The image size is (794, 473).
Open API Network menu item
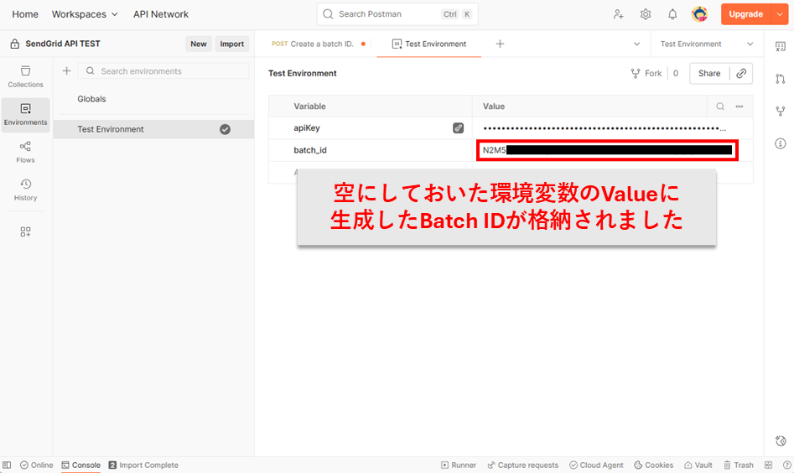click(x=161, y=14)
